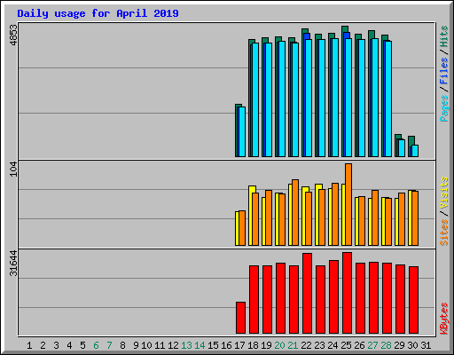Click the red KBytes bar for day 17
The width and height of the screenshot is (454, 355).
[240, 318]
